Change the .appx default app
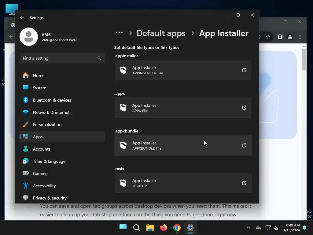Viewport: 313px width, 235px height. coord(183,108)
